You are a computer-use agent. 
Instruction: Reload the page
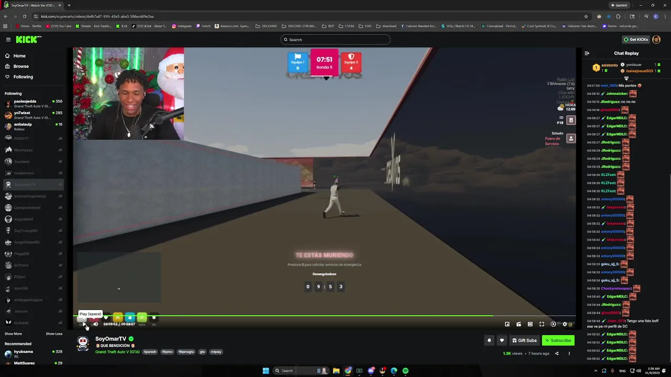pyautogui.click(x=25, y=16)
